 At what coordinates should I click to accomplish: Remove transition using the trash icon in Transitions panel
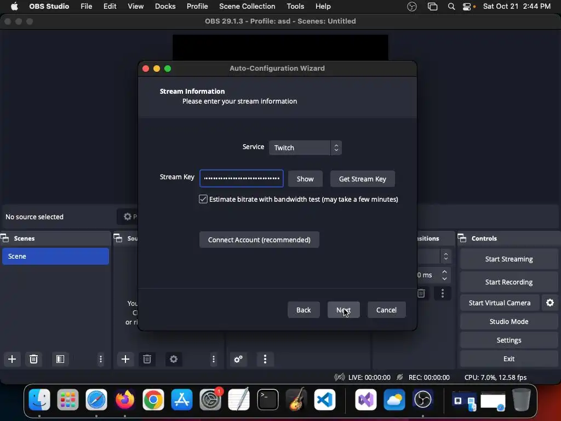point(421,294)
